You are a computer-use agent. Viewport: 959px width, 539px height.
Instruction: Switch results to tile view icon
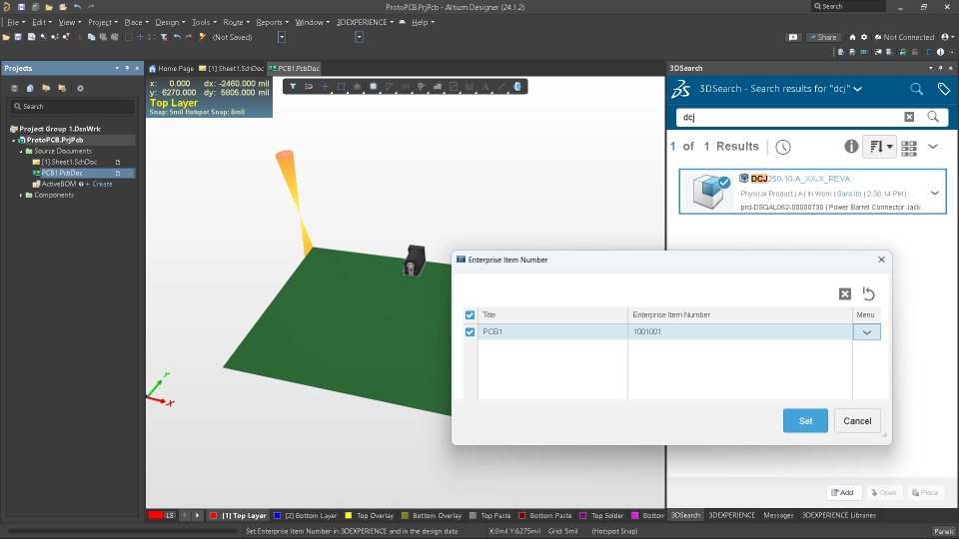[909, 148]
